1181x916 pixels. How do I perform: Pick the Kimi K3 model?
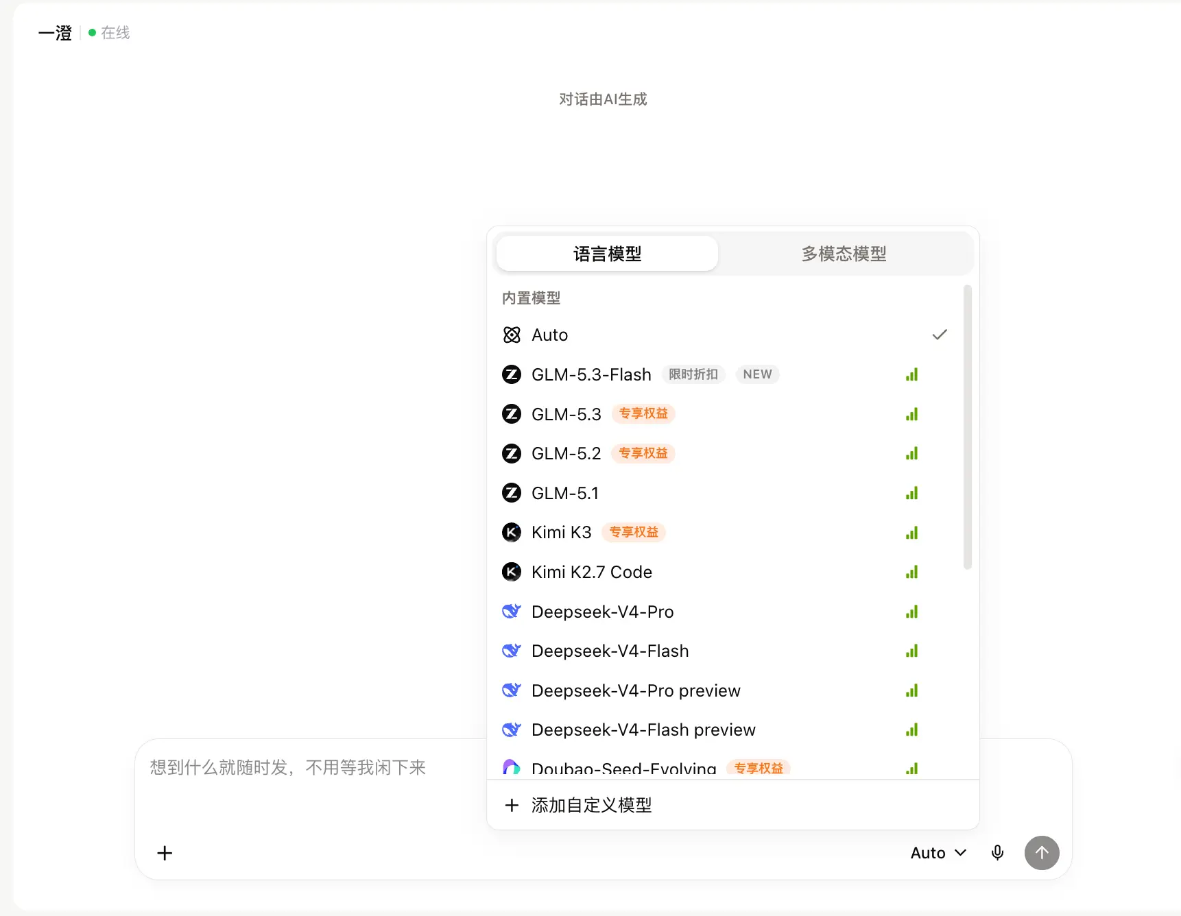tap(726, 532)
